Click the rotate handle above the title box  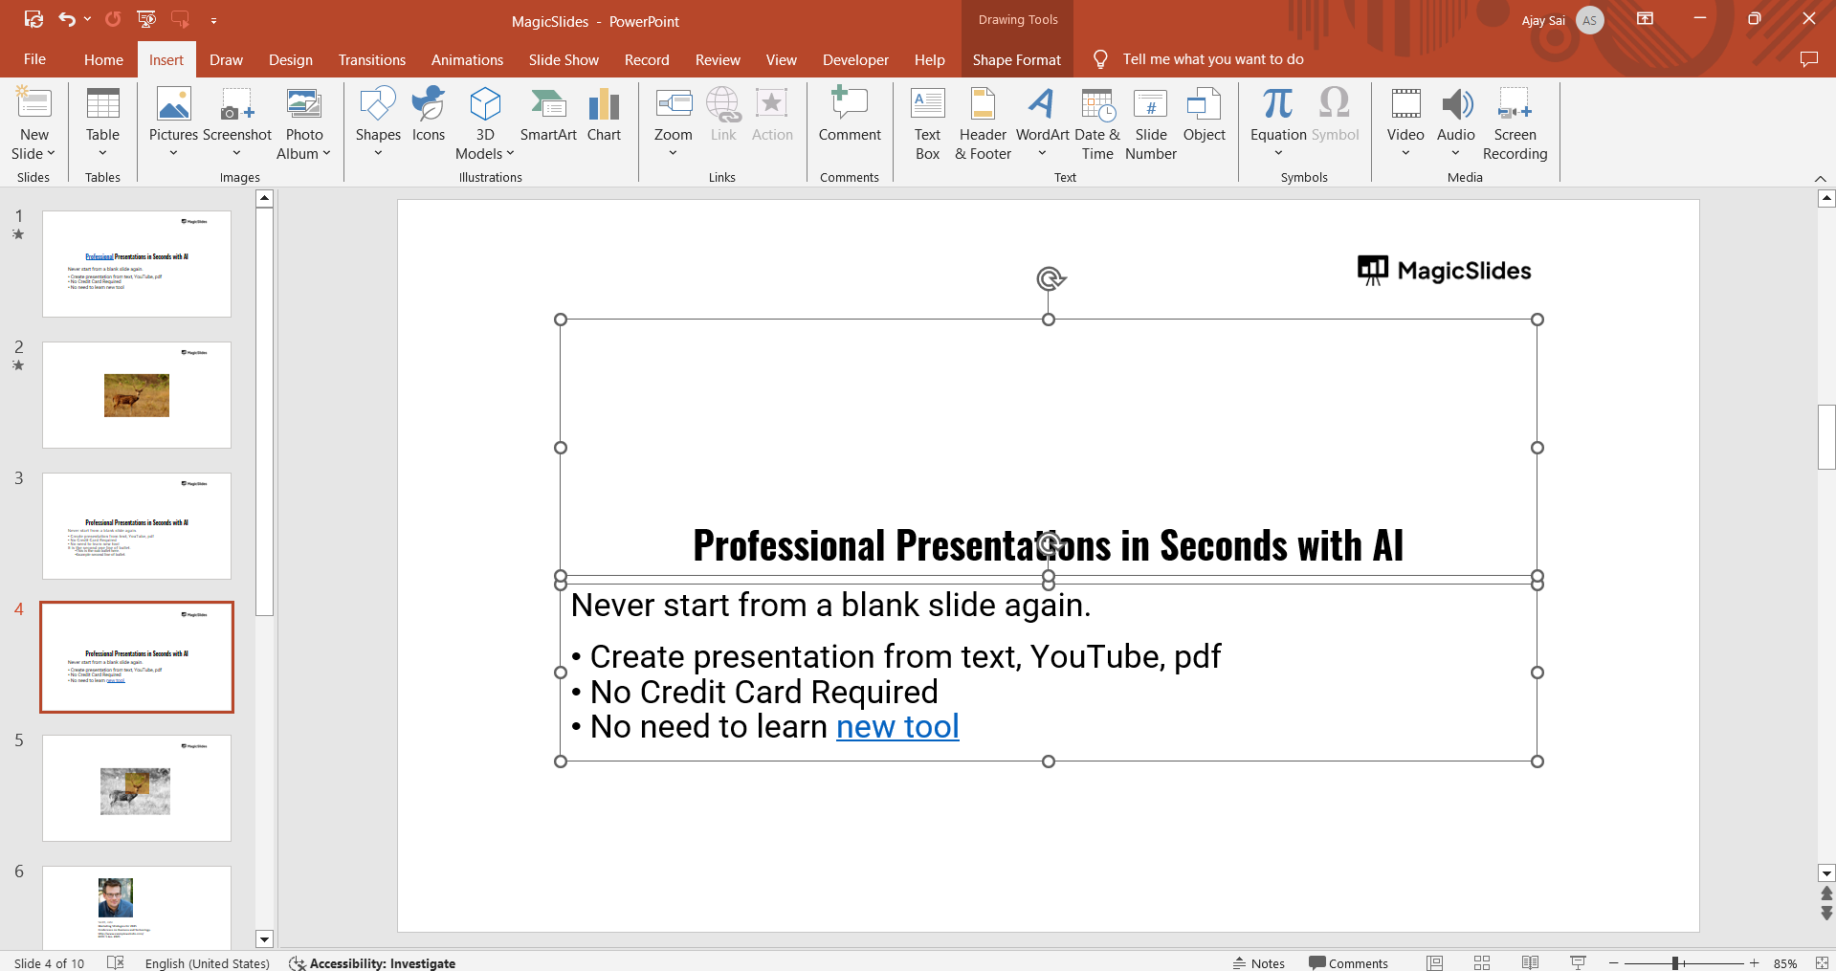(x=1050, y=278)
